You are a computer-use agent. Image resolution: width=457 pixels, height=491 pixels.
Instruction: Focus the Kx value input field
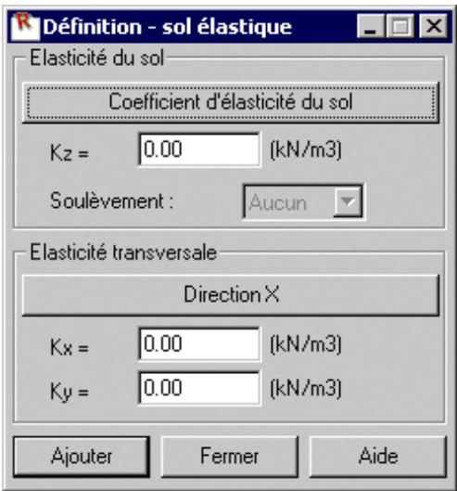199,343
